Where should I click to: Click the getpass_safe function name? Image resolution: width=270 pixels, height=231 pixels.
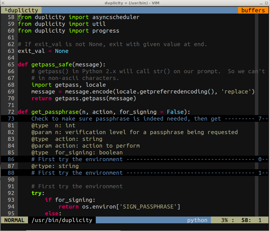[x=51, y=64]
